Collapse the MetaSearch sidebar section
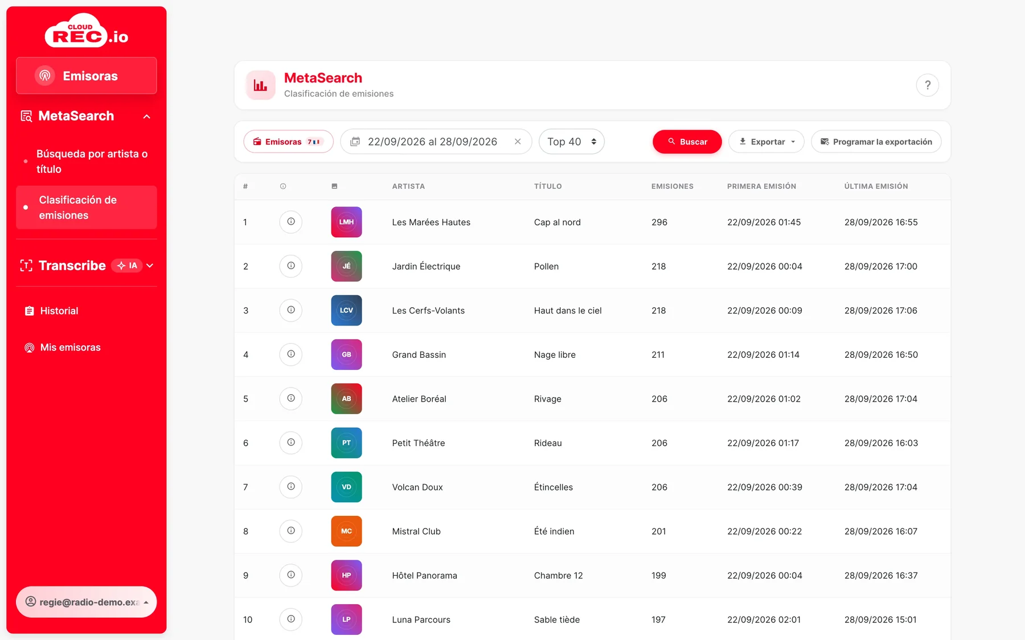This screenshot has width=1025, height=640. click(147, 116)
